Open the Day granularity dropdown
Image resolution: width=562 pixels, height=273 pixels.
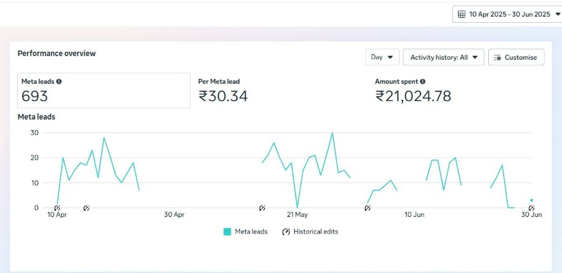click(382, 57)
